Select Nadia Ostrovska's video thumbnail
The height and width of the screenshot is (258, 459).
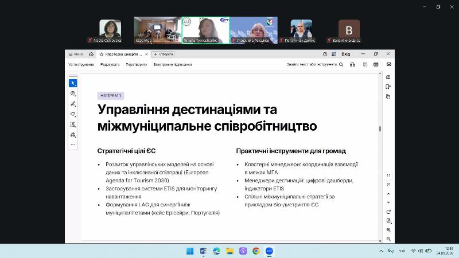[x=110, y=31]
